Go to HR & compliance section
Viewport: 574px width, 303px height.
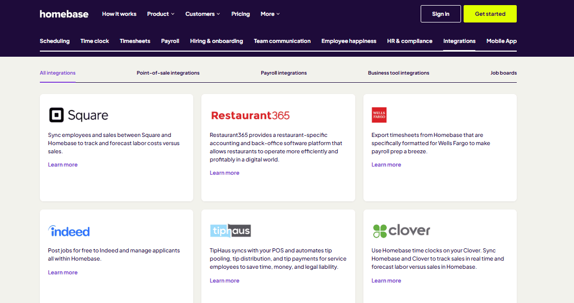click(409, 41)
